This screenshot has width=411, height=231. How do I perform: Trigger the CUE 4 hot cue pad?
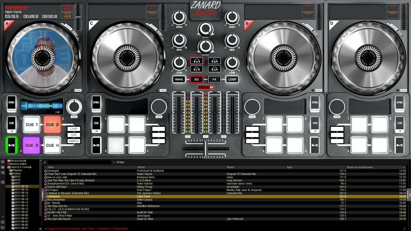(x=52, y=145)
